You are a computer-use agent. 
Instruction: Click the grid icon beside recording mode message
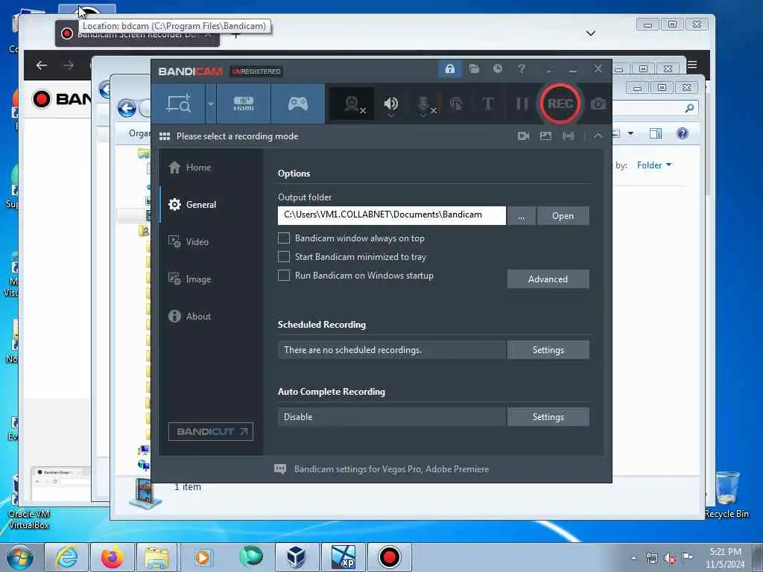click(x=165, y=136)
